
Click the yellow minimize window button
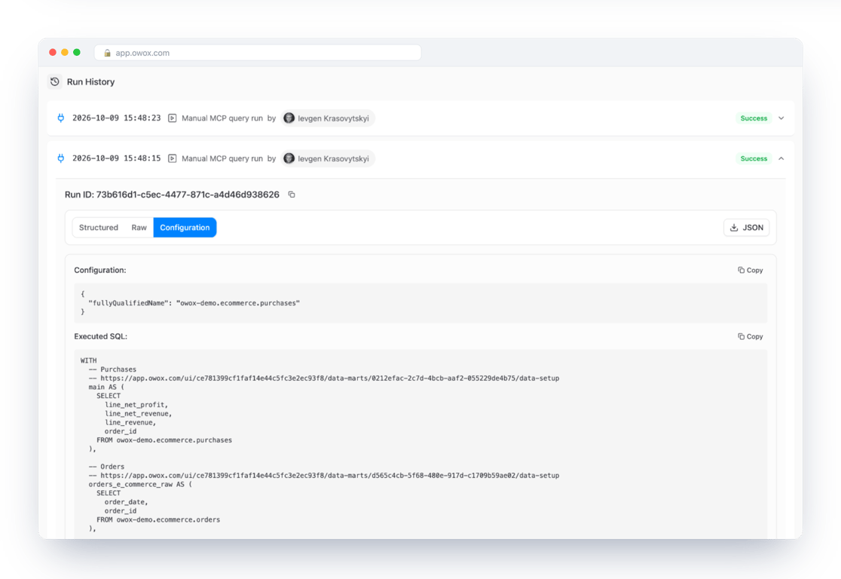pyautogui.click(x=64, y=52)
